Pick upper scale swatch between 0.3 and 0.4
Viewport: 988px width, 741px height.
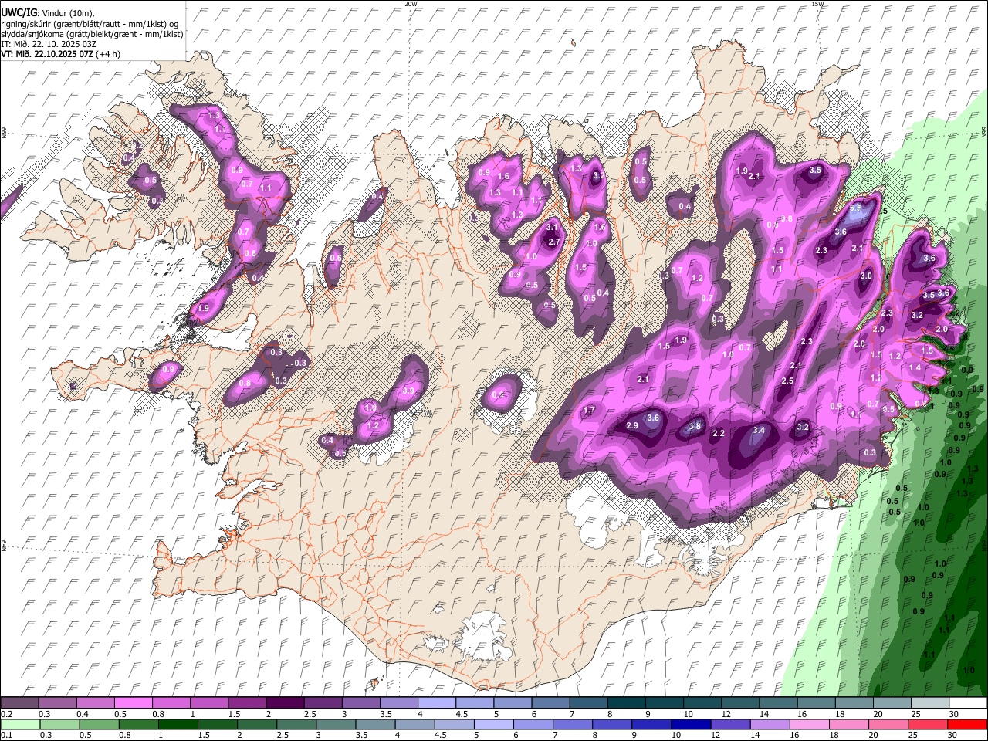57,703
